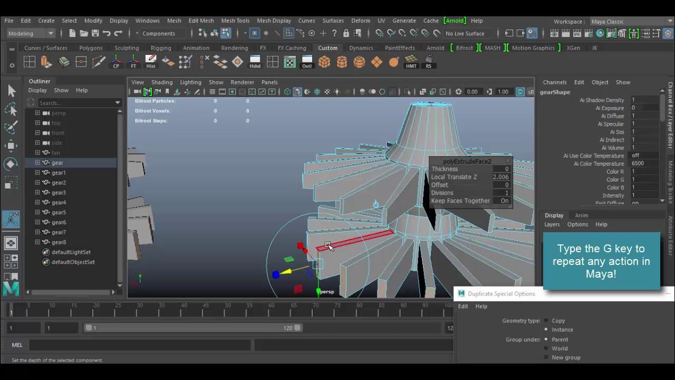This screenshot has width=675, height=380.
Task: Choose the Paint Selection brush tool
Action: (x=11, y=127)
